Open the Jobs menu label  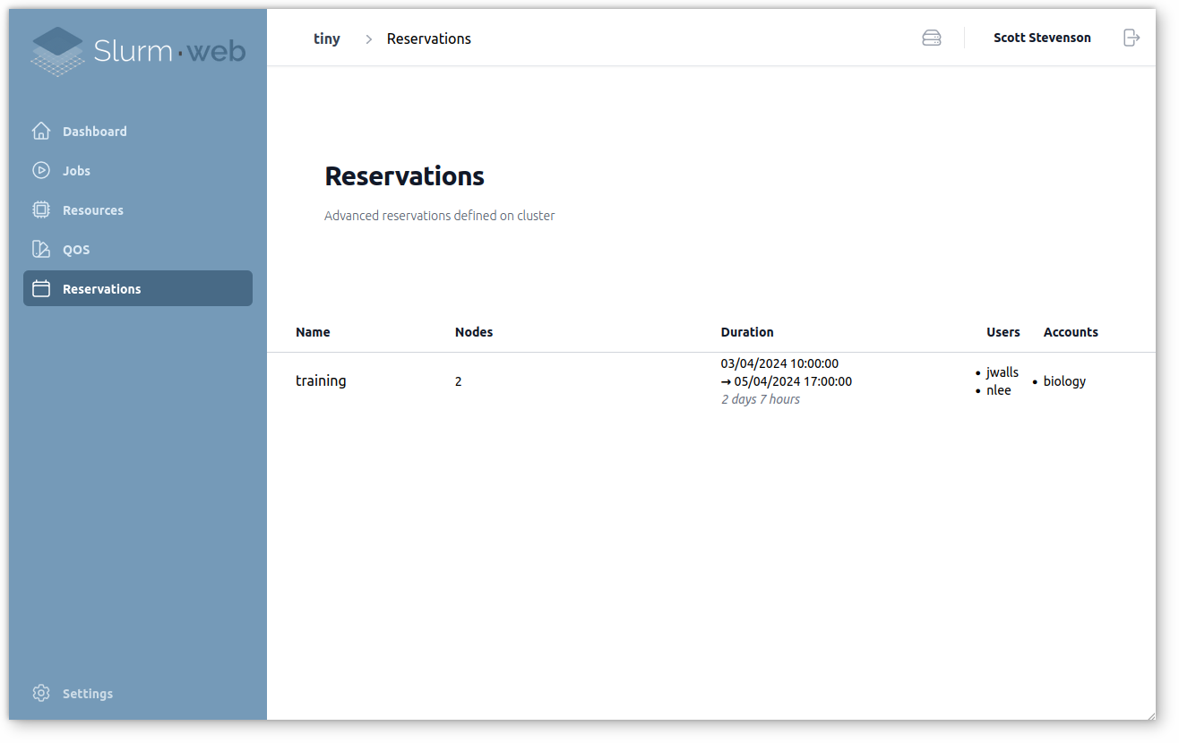click(76, 171)
